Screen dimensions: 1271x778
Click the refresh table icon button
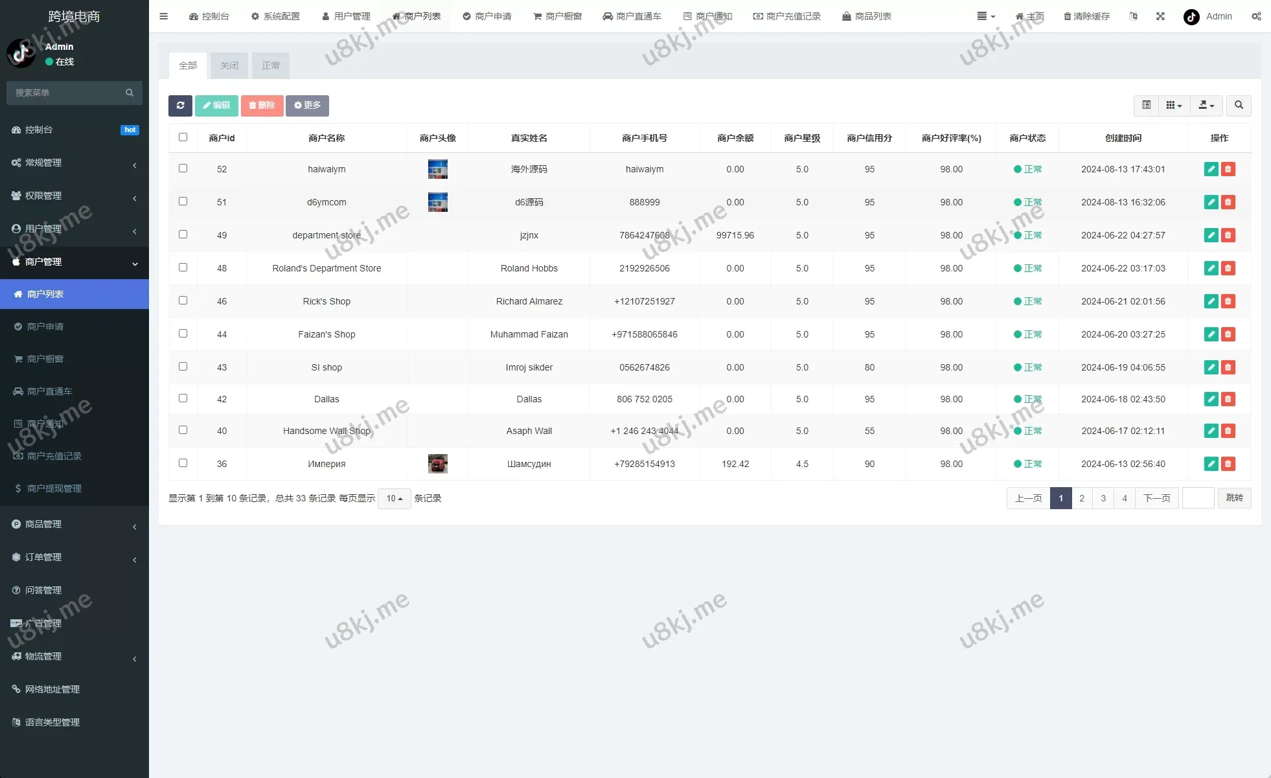(x=180, y=106)
